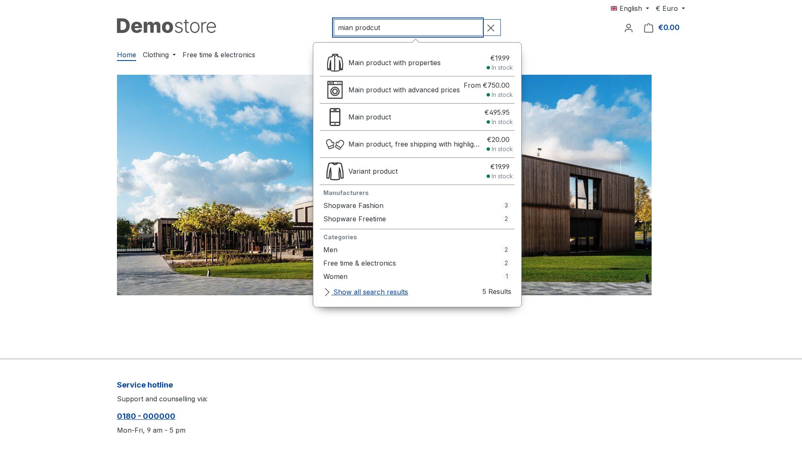This screenshot has width=802, height=451.
Task: Click the smartphone icon for Main product
Action: (x=335, y=117)
